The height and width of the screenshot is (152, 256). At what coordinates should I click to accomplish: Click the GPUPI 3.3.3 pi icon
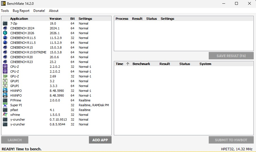pyautogui.click(x=5, y=86)
